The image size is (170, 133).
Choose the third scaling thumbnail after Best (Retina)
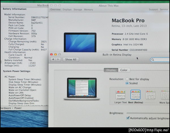click(x=151, y=95)
